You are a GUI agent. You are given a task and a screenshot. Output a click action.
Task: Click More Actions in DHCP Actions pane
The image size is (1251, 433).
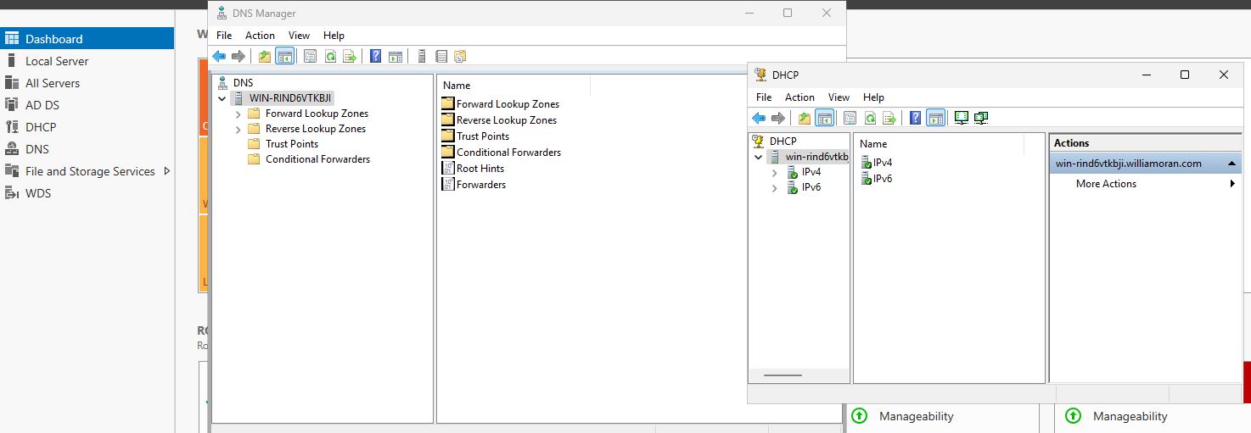point(1106,184)
